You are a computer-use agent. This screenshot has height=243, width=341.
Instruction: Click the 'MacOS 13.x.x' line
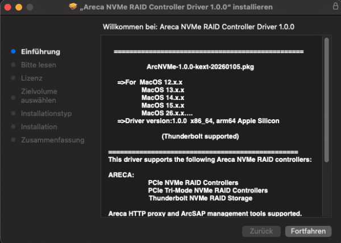pyautogui.click(x=163, y=90)
